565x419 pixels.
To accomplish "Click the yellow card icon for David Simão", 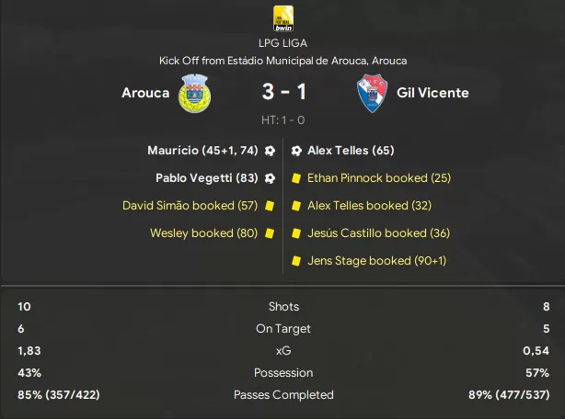I will [270, 206].
